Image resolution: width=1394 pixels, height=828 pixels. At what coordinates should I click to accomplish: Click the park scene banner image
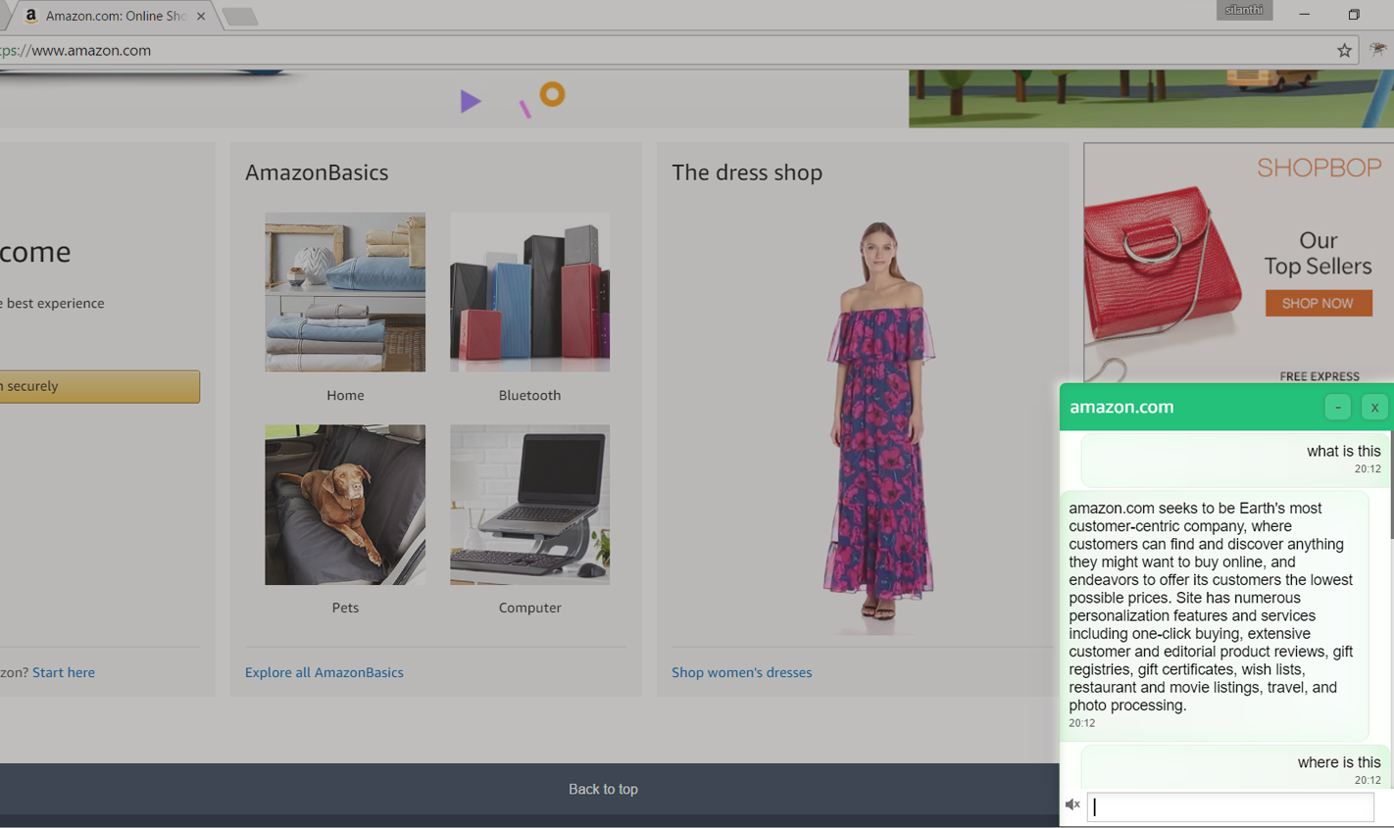click(1151, 98)
